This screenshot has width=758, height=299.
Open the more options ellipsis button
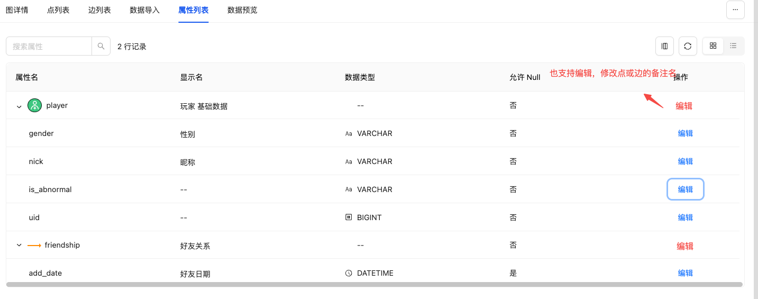point(735,10)
